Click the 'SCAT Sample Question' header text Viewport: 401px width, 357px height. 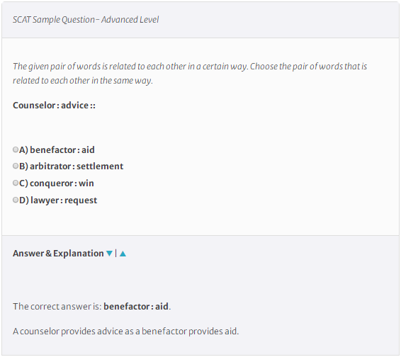[54, 20]
